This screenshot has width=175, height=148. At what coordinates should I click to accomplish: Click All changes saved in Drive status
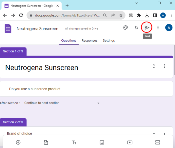click(x=82, y=29)
